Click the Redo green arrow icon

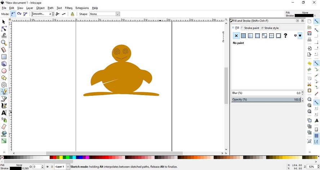coord(310,70)
